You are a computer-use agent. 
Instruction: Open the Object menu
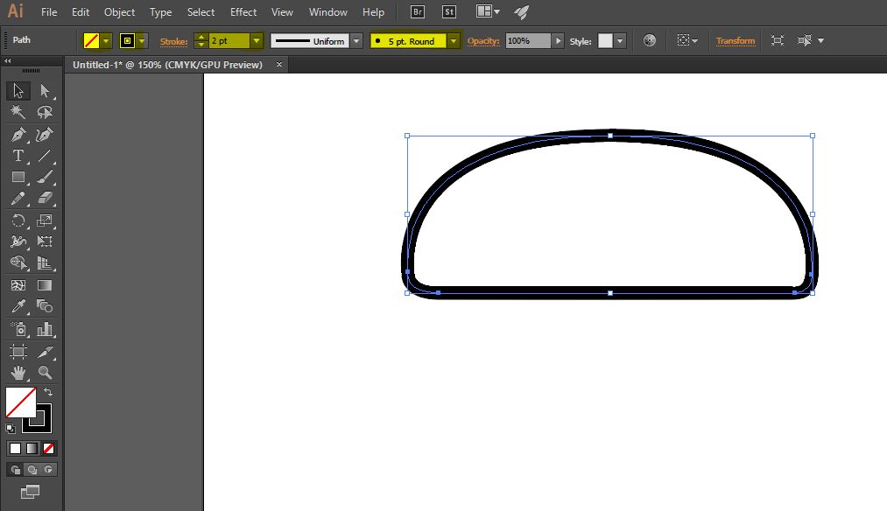point(119,12)
